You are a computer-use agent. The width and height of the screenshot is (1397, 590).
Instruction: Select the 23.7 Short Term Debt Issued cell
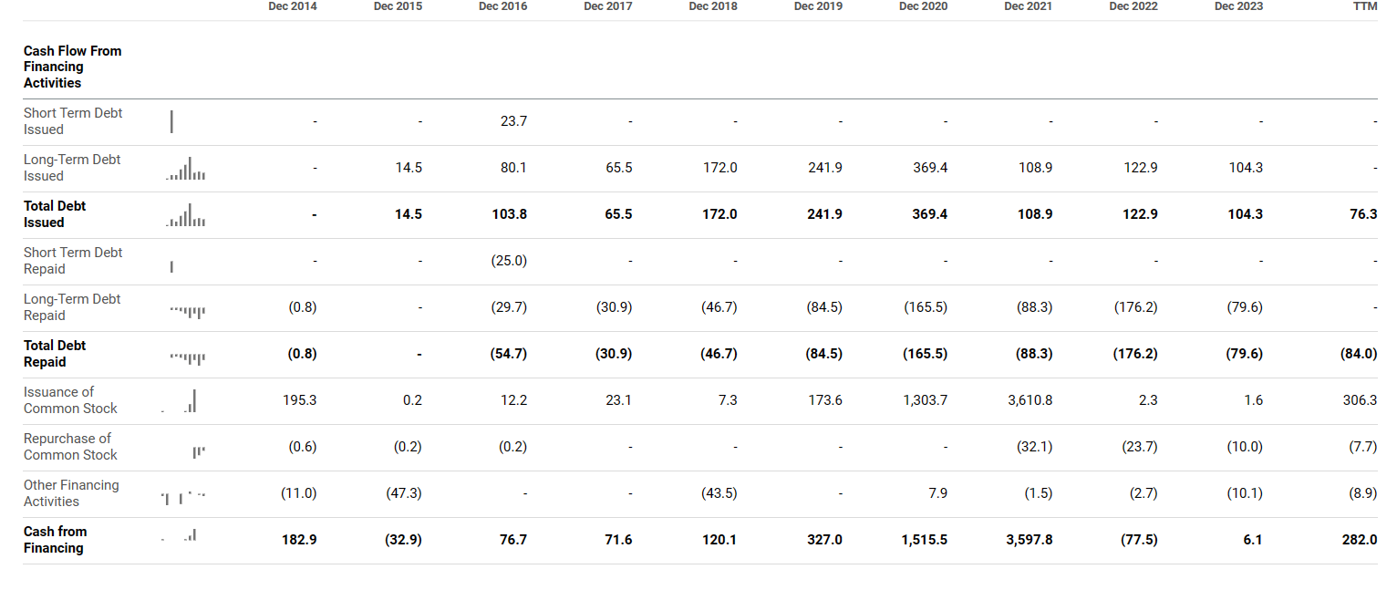click(513, 121)
